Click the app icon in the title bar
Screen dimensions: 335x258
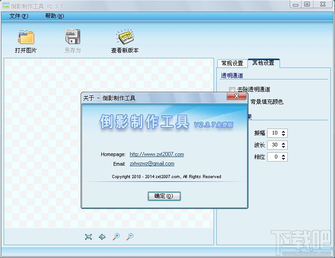tap(6, 6)
